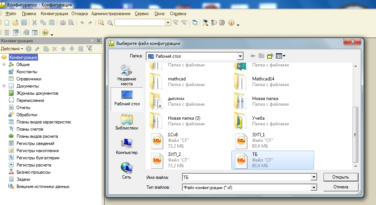Click the Undo arrow in toolbar

(x=82, y=23)
